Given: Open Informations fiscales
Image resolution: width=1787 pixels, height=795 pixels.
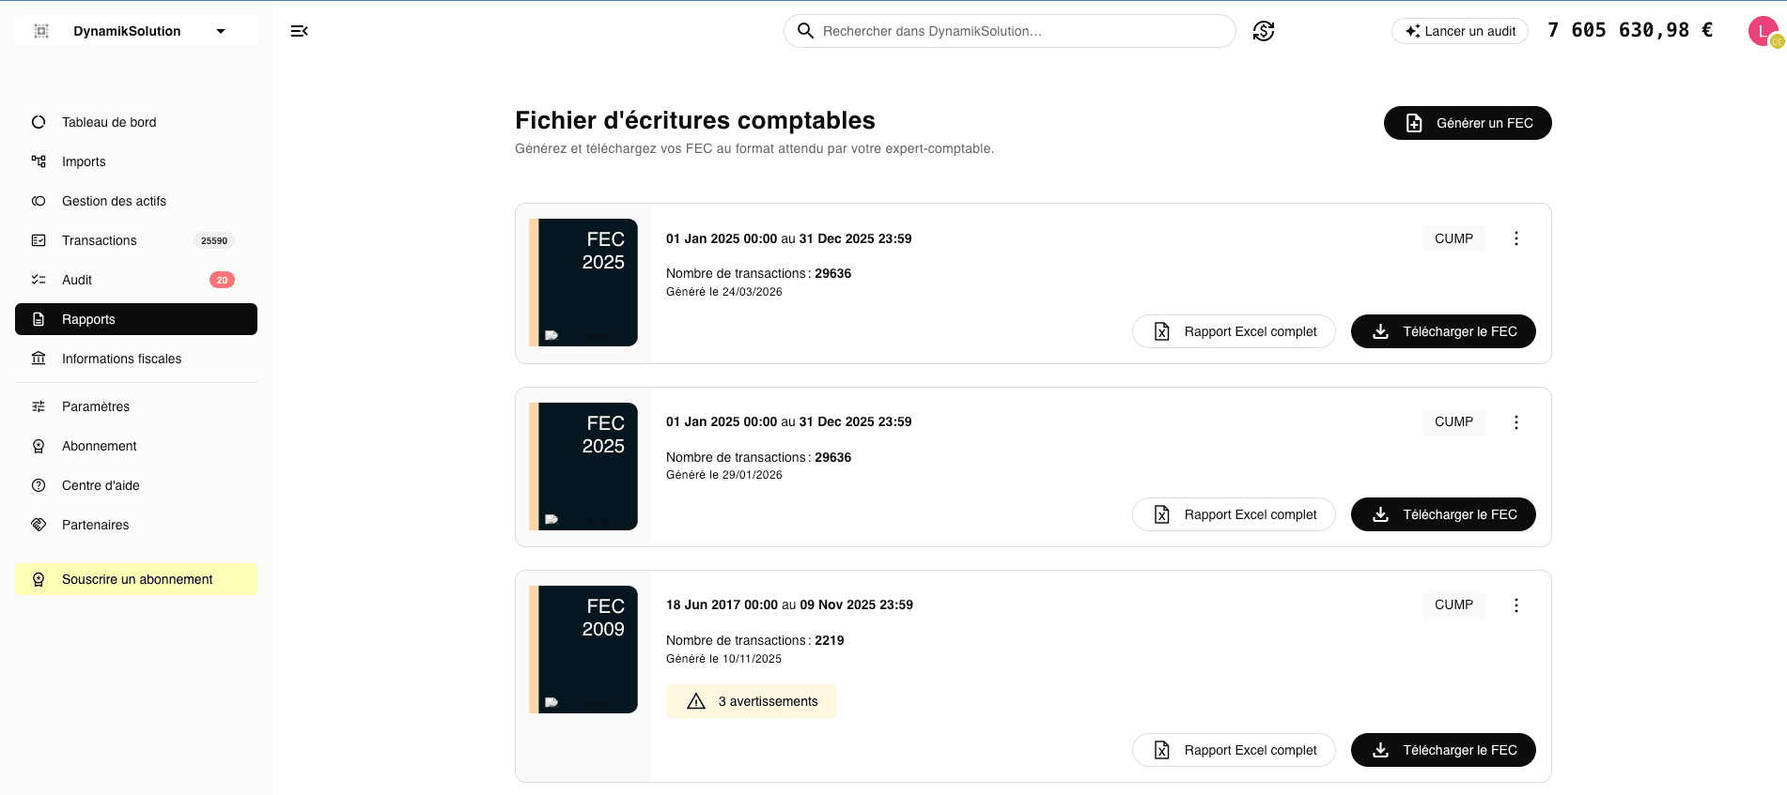Looking at the screenshot, I should [x=136, y=359].
